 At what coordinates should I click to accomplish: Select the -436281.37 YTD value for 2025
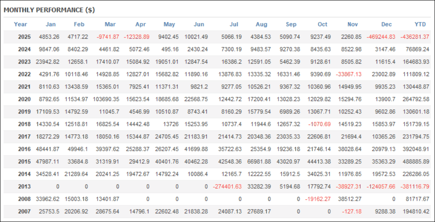[415, 37]
